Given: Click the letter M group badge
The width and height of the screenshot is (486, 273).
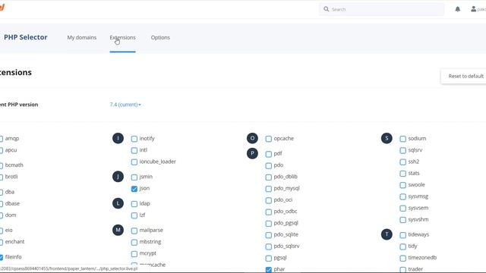Looking at the screenshot, I should point(118,230).
